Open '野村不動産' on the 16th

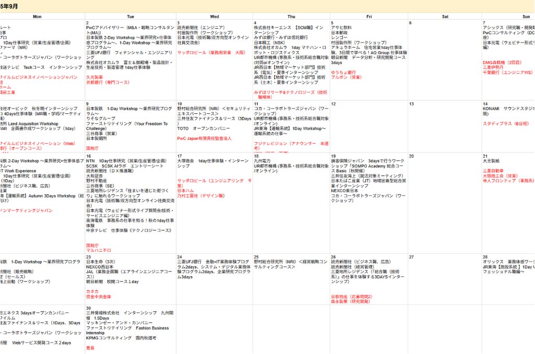click(x=96, y=181)
